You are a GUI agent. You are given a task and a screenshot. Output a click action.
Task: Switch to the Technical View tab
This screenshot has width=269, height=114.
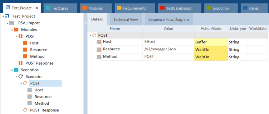coord(126,20)
